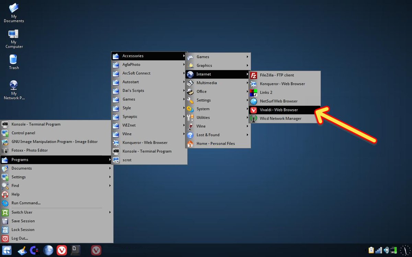
Task: Expand the Documents submenu arrow
Action: [110, 168]
